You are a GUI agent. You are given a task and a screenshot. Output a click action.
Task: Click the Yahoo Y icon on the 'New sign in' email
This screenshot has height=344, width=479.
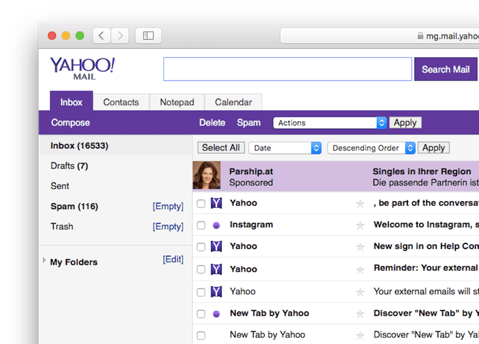pyautogui.click(x=216, y=246)
